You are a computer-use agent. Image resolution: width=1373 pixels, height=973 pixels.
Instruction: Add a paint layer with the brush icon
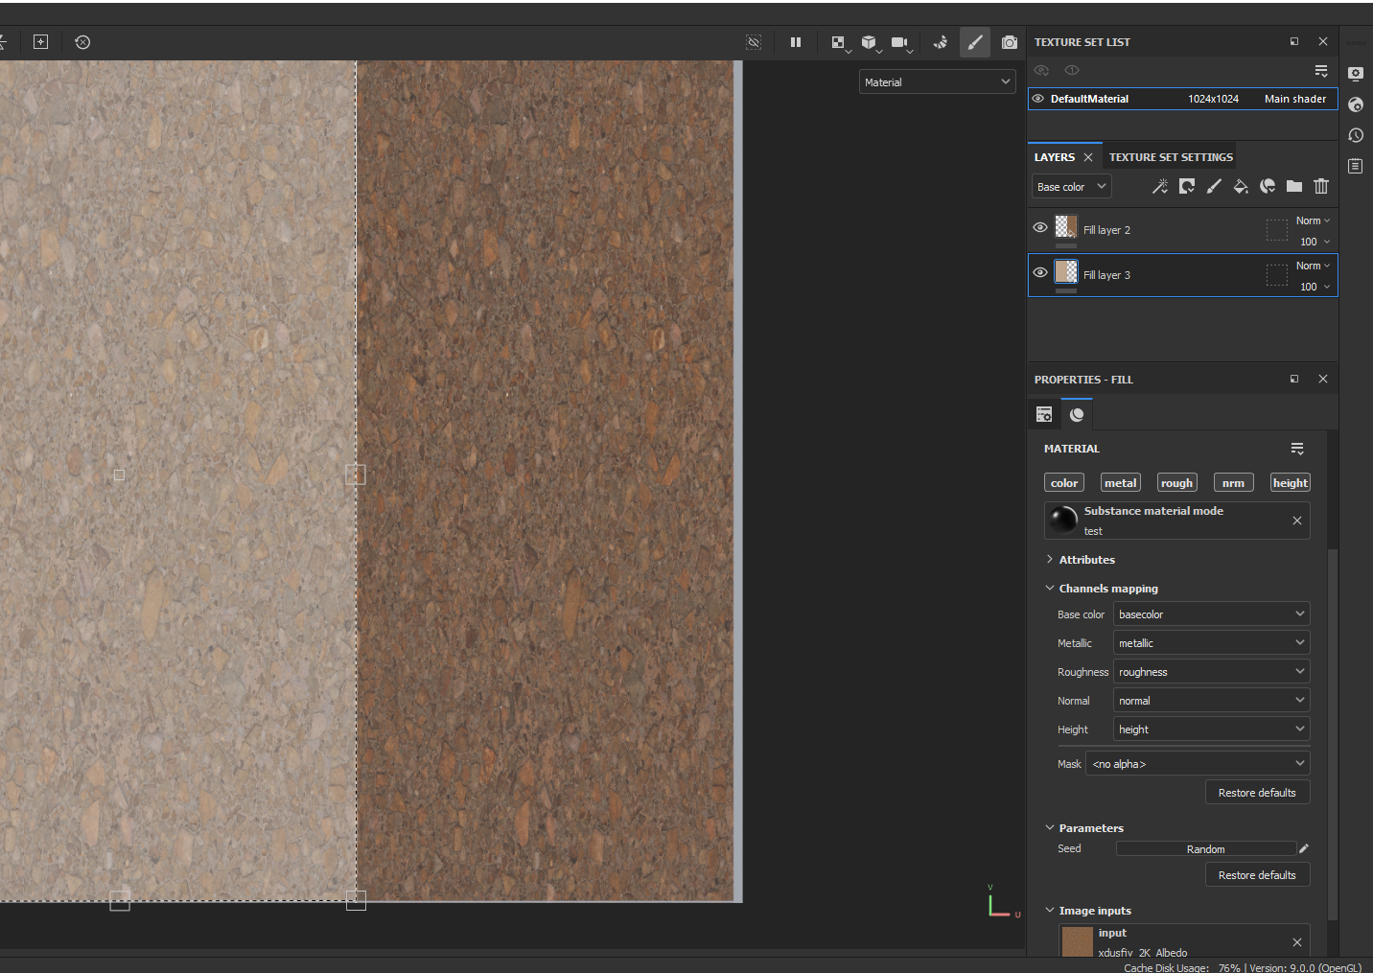coord(1214,186)
